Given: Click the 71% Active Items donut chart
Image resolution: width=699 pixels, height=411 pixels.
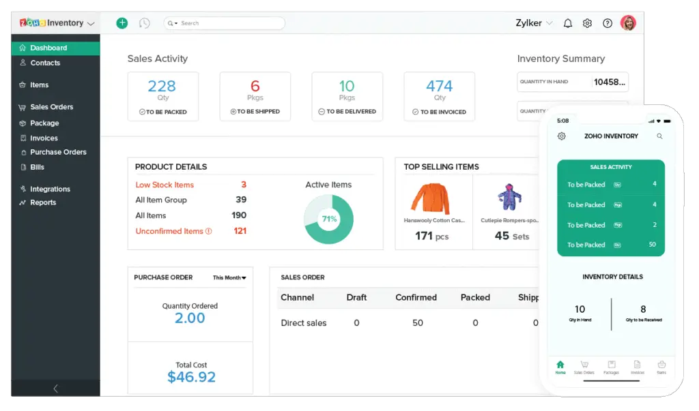Looking at the screenshot, I should [x=329, y=219].
